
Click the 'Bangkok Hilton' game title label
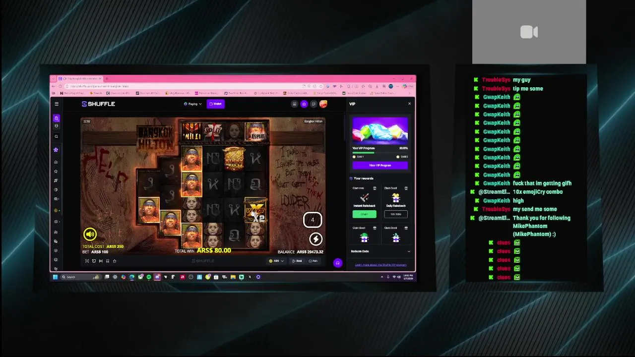coord(313,121)
